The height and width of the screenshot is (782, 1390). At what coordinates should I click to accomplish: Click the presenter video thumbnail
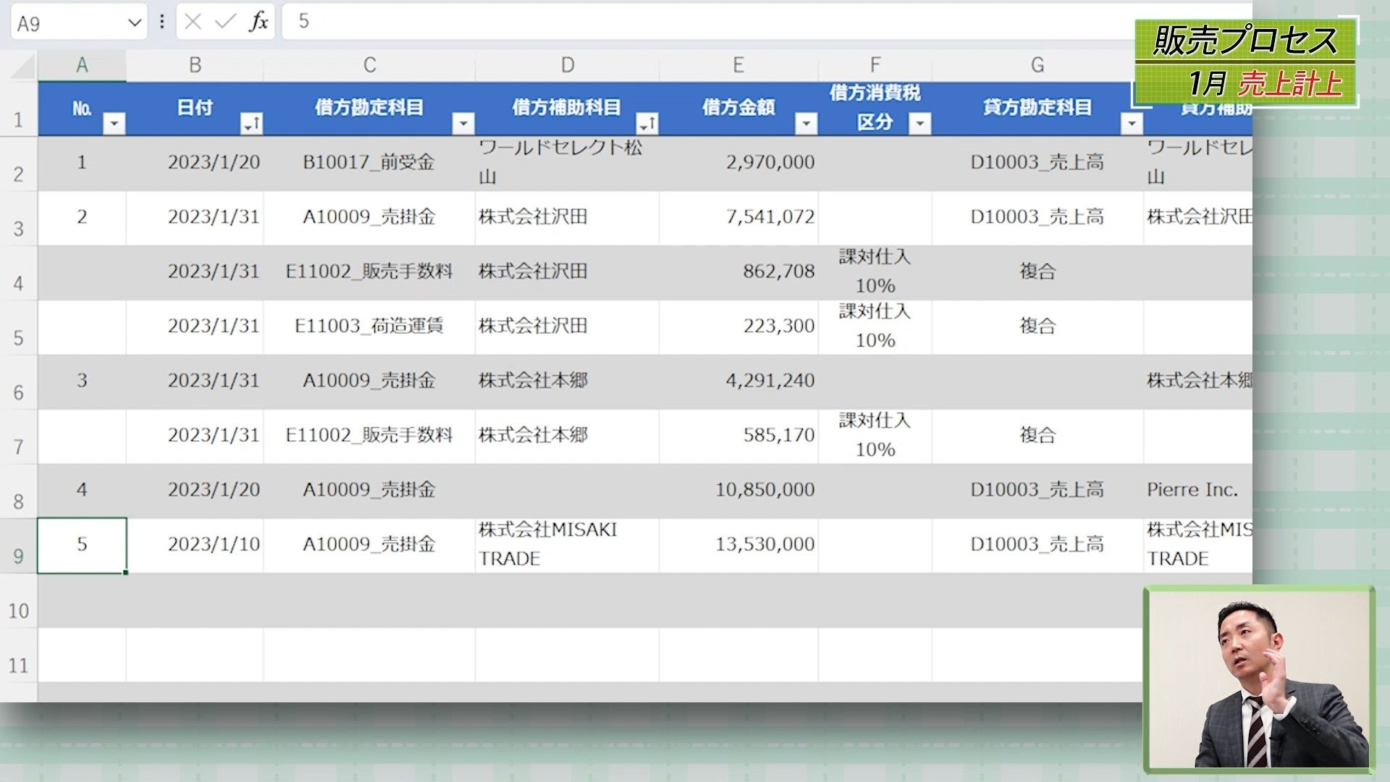click(x=1258, y=678)
